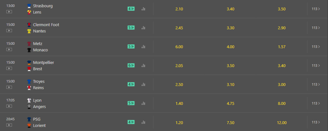Select draw odds 3.30 for Clermont Foot vs Nantes
The image size is (328, 131).
click(230, 28)
